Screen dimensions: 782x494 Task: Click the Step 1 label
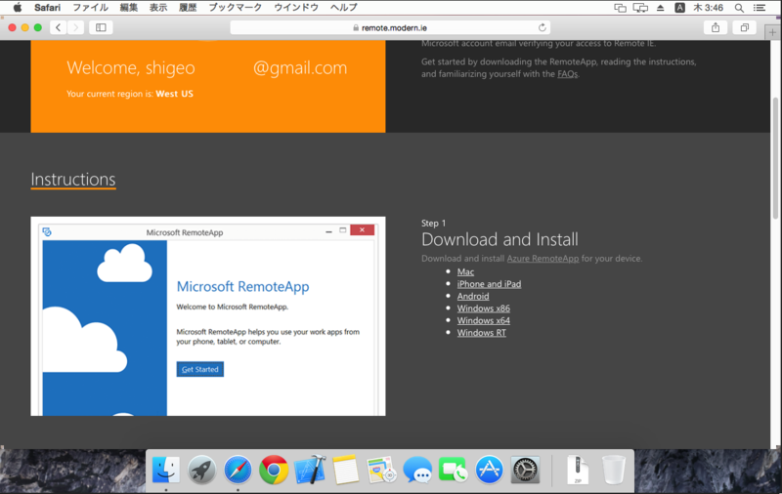[x=433, y=224]
